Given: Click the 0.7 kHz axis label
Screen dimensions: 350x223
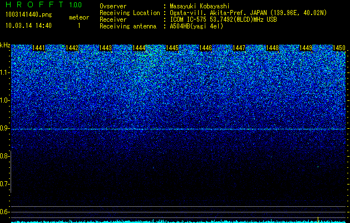Looking at the screenshot, I should point(4,184).
